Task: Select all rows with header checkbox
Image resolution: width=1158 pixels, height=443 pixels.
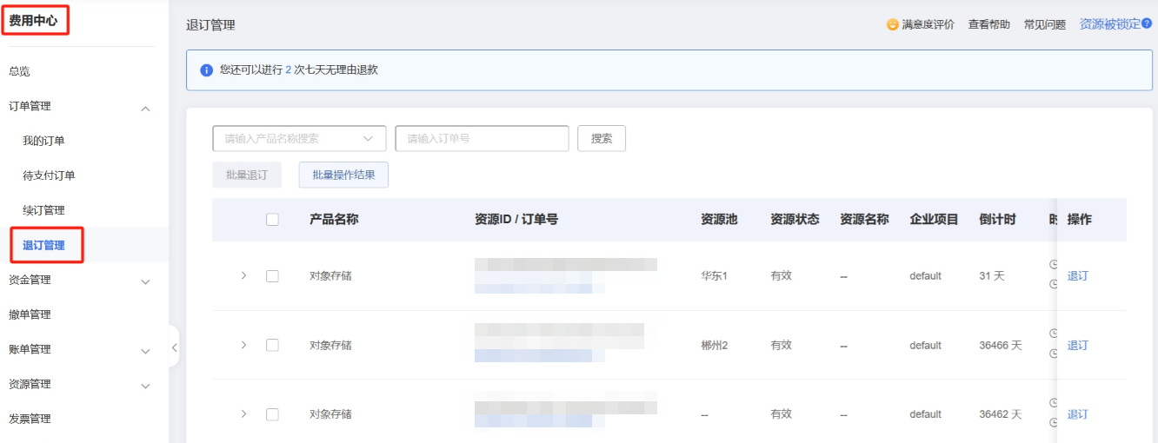Action: 272,220
